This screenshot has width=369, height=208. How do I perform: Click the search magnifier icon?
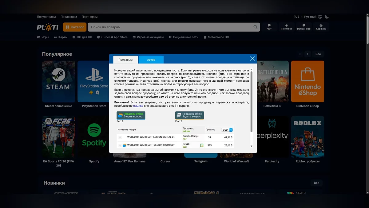[x=256, y=27]
